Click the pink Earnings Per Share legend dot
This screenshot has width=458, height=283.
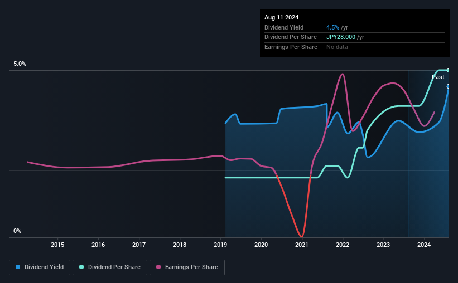pyautogui.click(x=158, y=267)
